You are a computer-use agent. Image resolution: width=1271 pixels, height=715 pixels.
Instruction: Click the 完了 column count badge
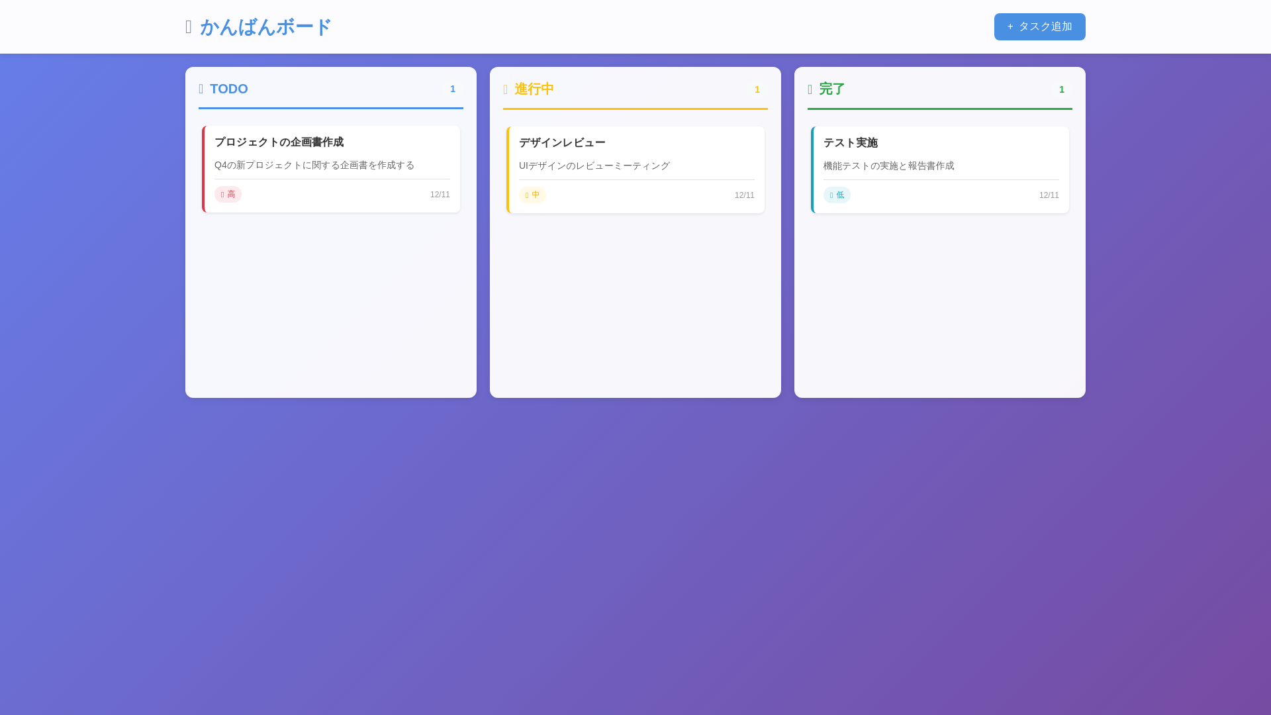coord(1062,89)
